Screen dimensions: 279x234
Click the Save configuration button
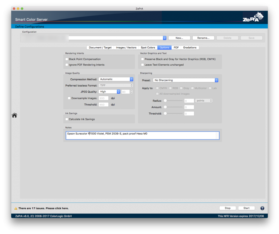click(x=251, y=38)
